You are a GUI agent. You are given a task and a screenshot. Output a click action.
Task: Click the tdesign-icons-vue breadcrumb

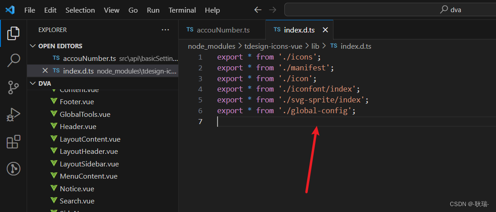[274, 46]
